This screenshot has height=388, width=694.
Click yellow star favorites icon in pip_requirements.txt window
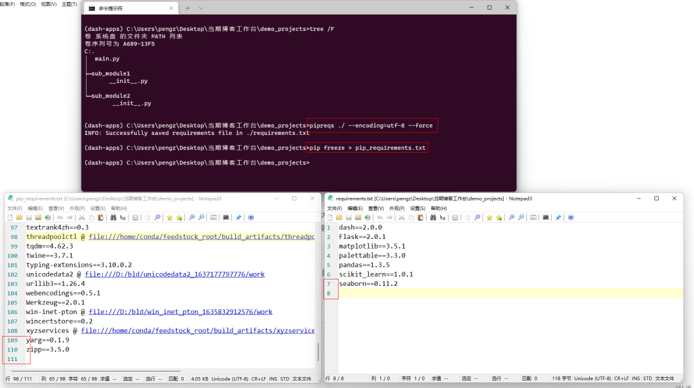(170, 218)
